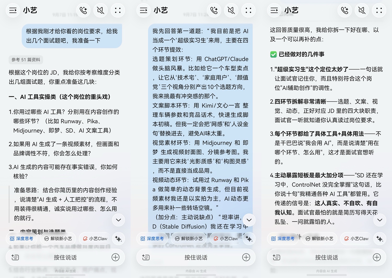
Task: Open four-dot more menu in 超级实习生 answer chat
Action: pyautogui.click(x=249, y=10)
